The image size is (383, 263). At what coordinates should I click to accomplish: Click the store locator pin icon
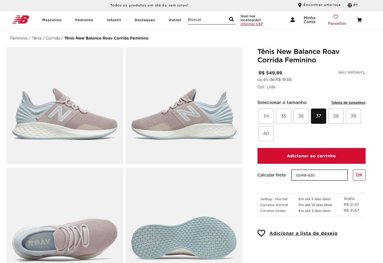pos(300,5)
